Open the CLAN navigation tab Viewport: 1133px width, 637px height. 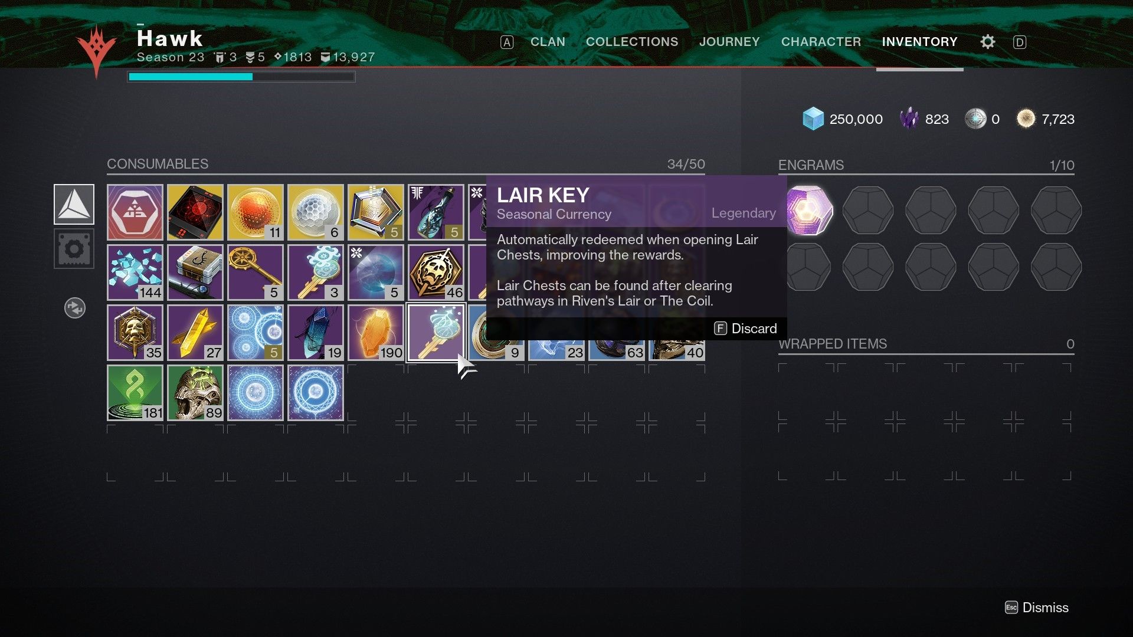coord(546,42)
